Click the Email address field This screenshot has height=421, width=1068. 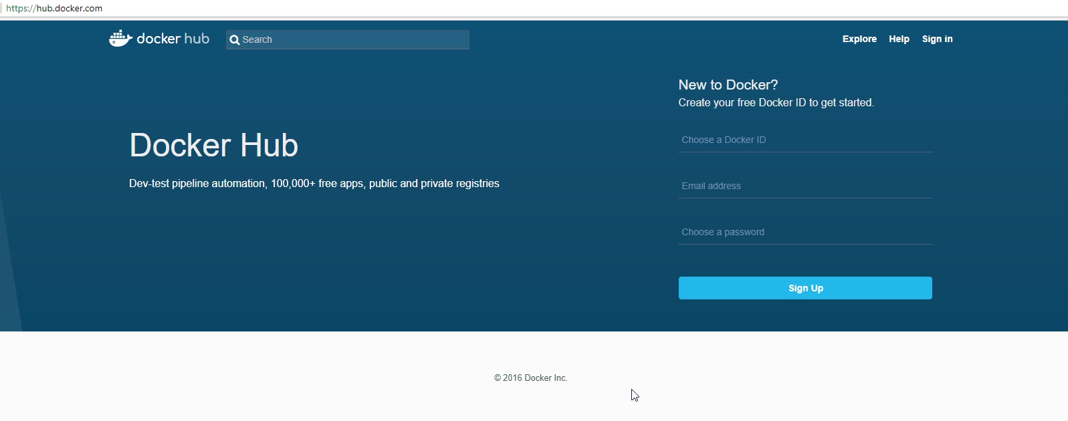[x=805, y=186]
